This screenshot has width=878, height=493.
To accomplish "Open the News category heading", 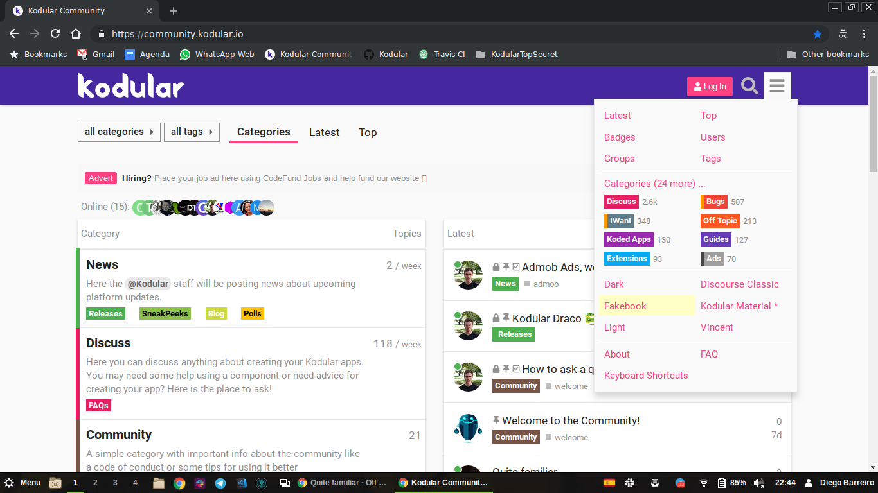I will [x=102, y=264].
